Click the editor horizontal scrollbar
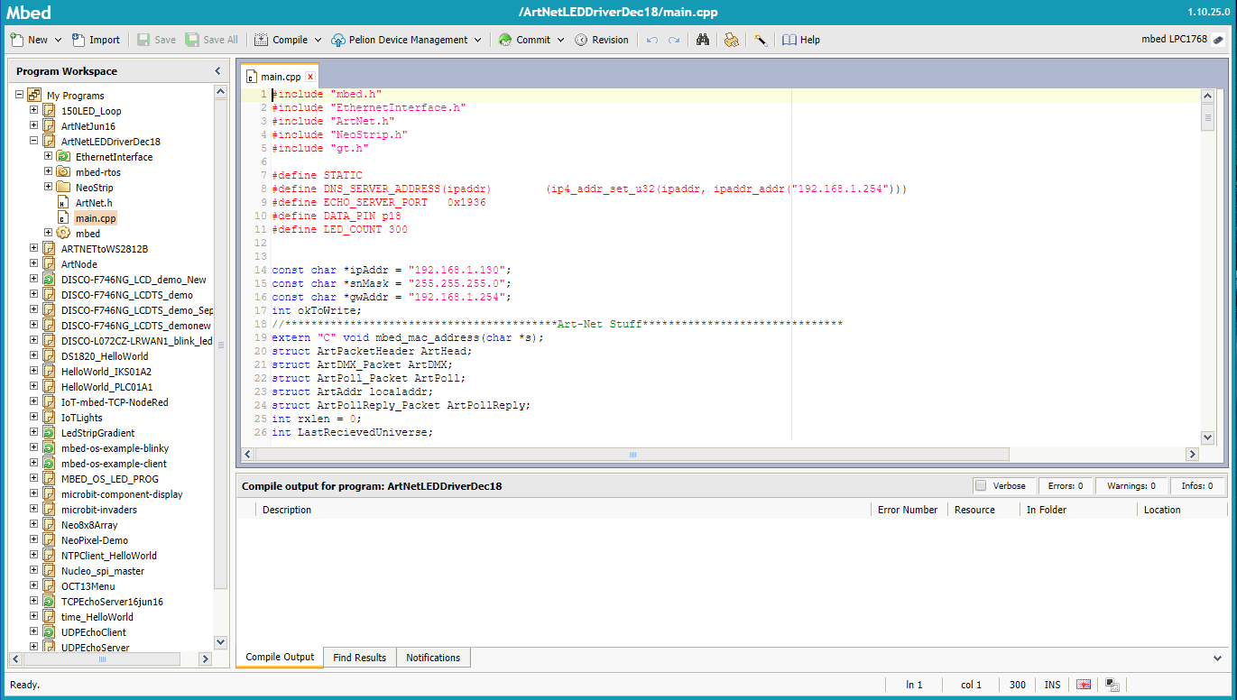 [632, 456]
